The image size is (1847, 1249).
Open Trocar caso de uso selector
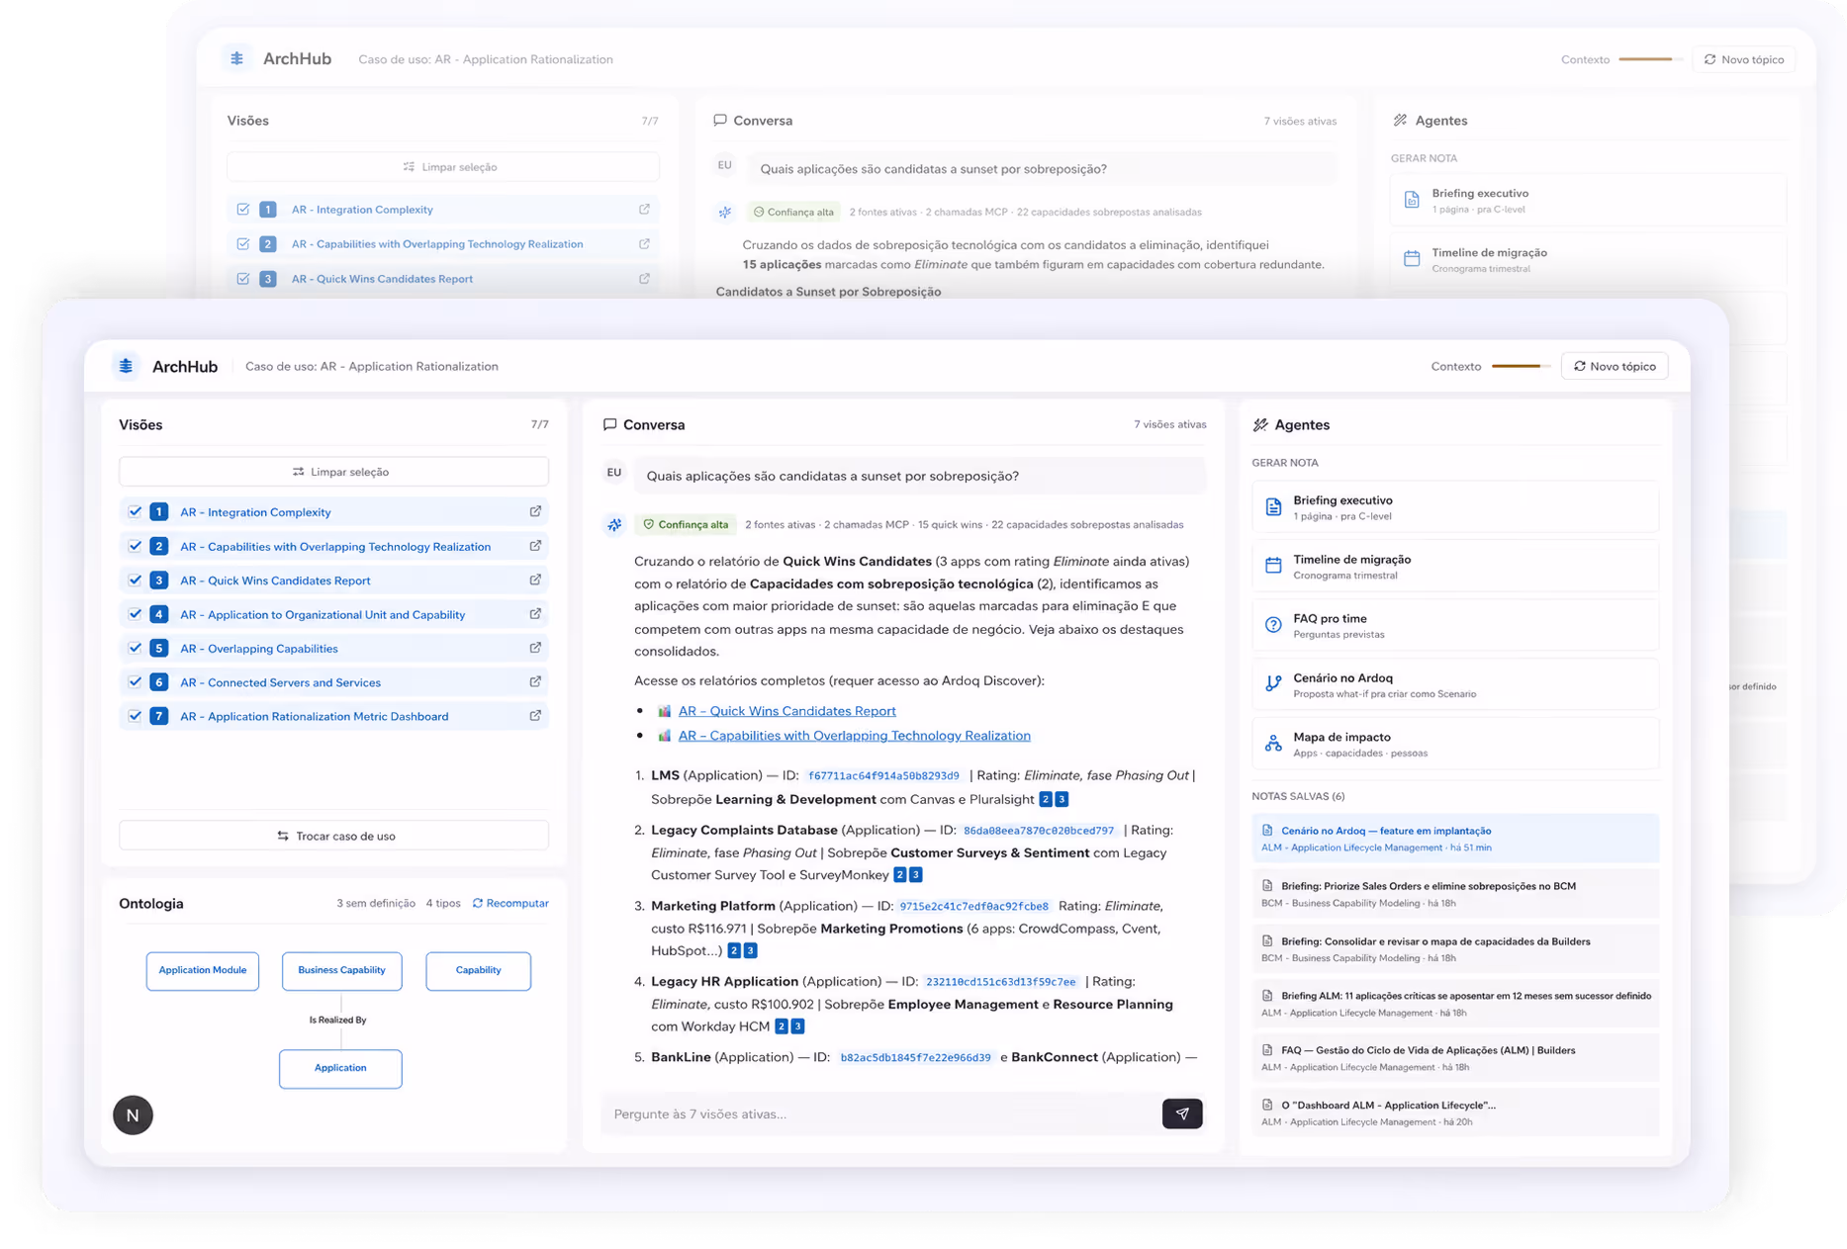pyautogui.click(x=333, y=836)
